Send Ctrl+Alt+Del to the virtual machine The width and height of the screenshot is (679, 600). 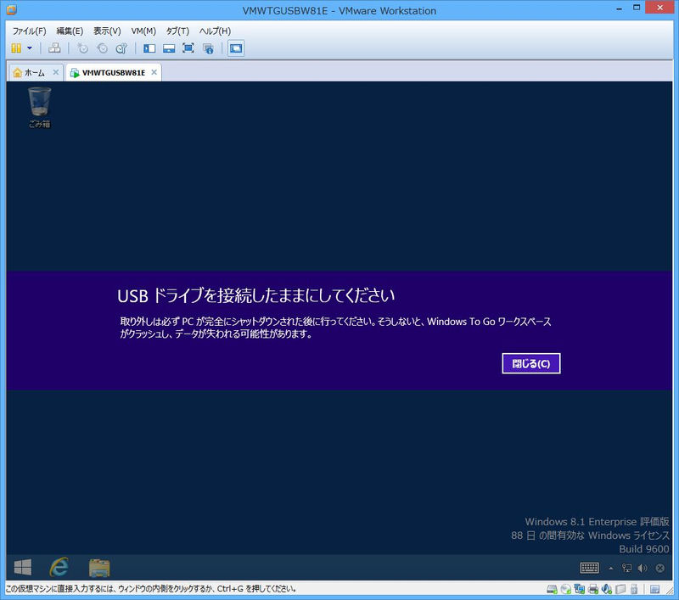(54, 48)
